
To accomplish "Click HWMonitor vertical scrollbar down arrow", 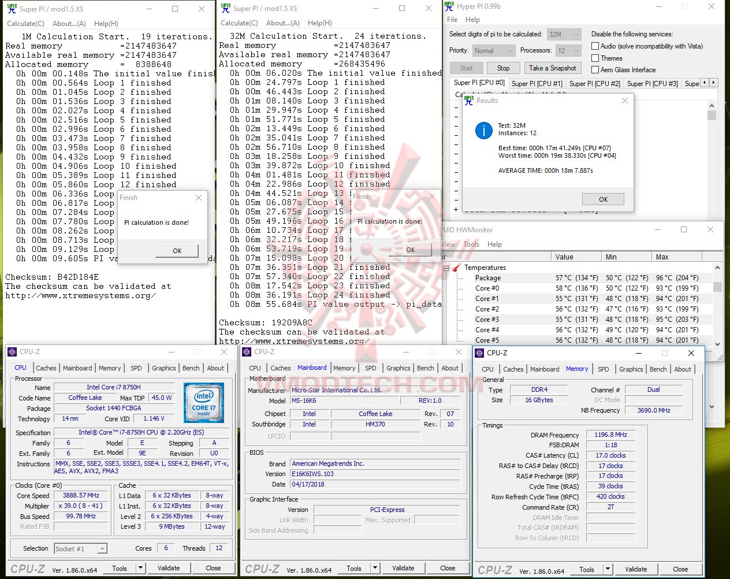I will tap(717, 344).
